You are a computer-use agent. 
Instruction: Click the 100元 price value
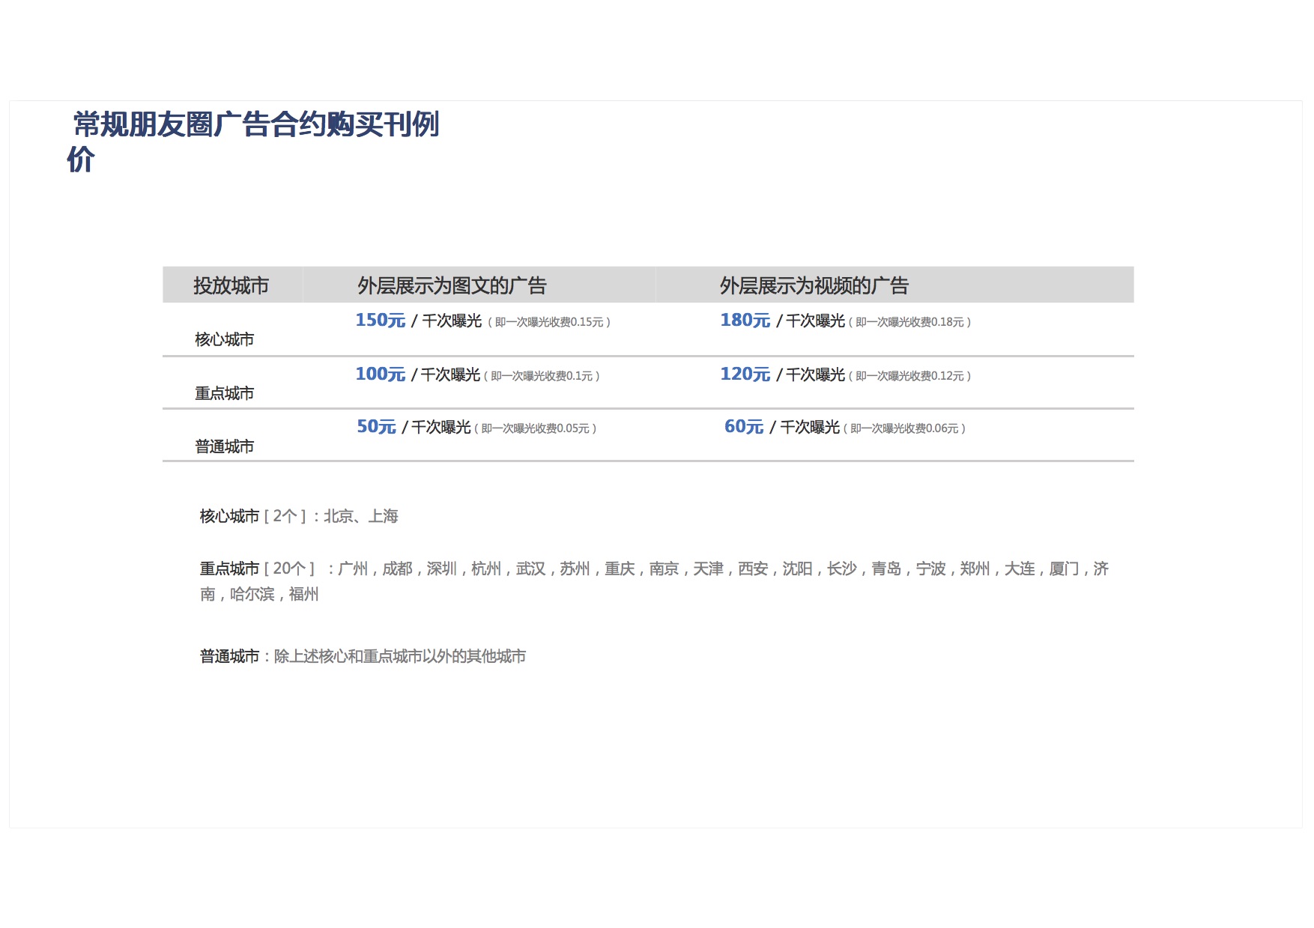(x=380, y=374)
